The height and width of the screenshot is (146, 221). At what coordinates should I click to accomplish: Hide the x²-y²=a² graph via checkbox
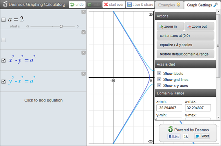pyautogui.click(x=4, y=61)
